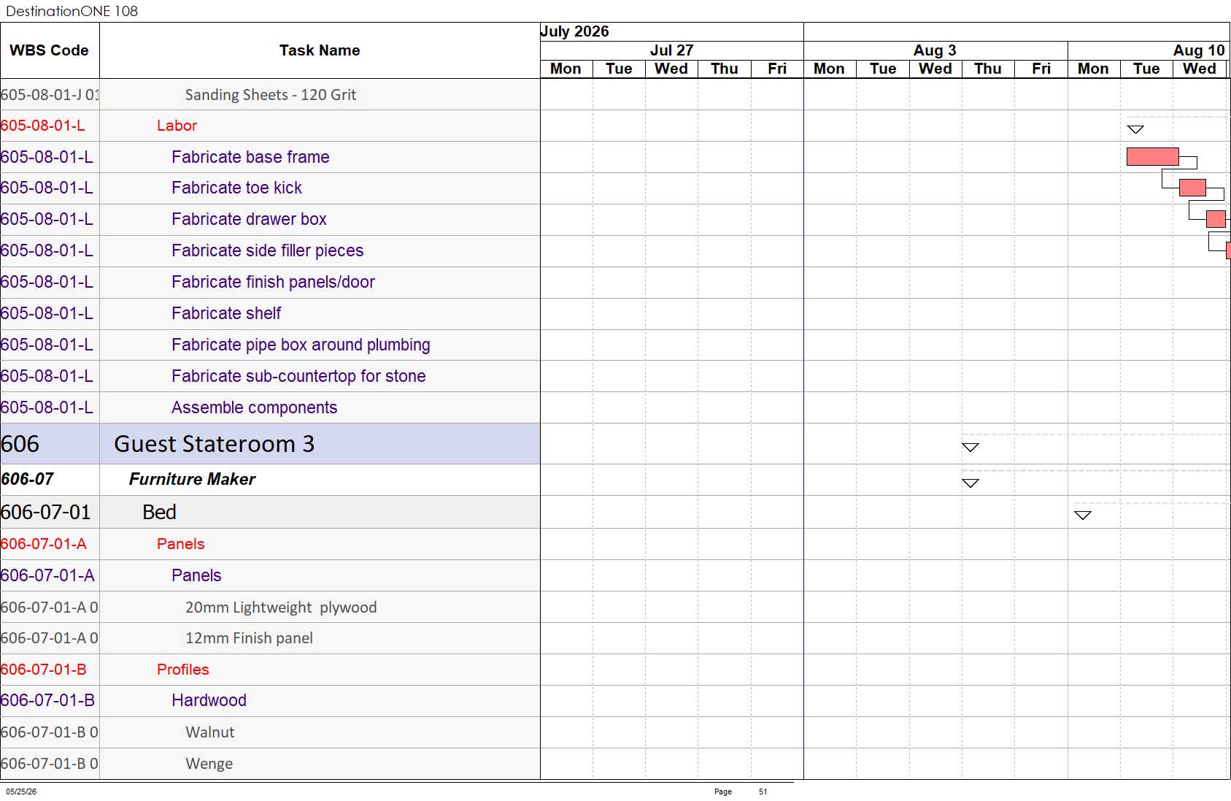Click the Guest Stateroom 3 summary triangle
Viewport: 1231px width, 801px height.
[x=970, y=447]
